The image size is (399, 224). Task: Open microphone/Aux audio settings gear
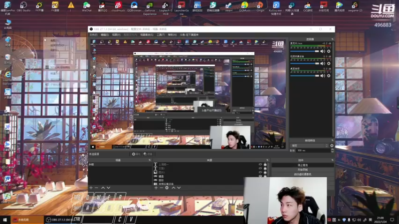[329, 51]
